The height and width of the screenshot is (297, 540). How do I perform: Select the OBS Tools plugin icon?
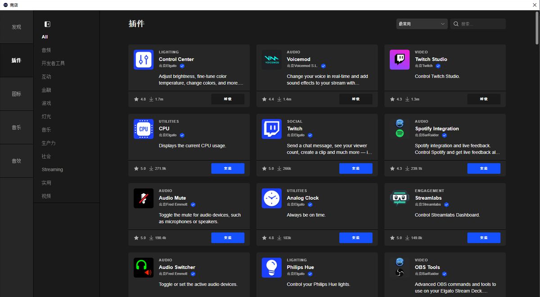(400, 267)
